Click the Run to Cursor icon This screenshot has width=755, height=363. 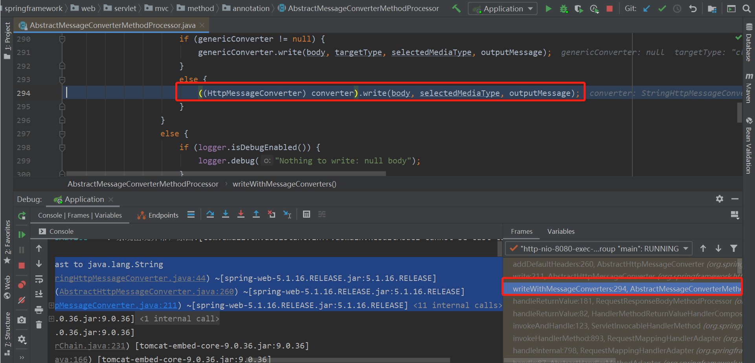287,214
